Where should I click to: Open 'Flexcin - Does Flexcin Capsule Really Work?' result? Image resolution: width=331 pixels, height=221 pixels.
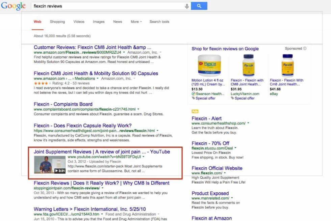tap(82, 126)
